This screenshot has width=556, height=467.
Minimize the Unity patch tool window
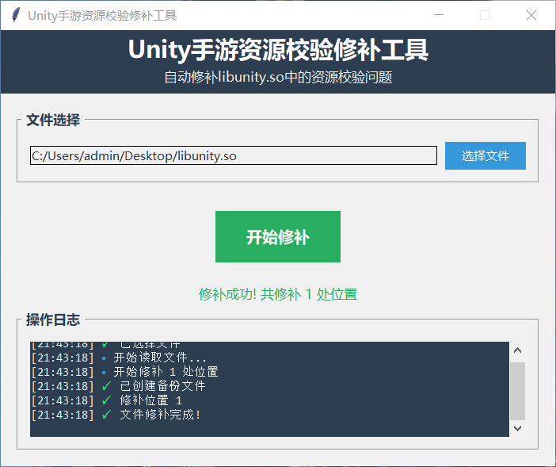(x=439, y=15)
